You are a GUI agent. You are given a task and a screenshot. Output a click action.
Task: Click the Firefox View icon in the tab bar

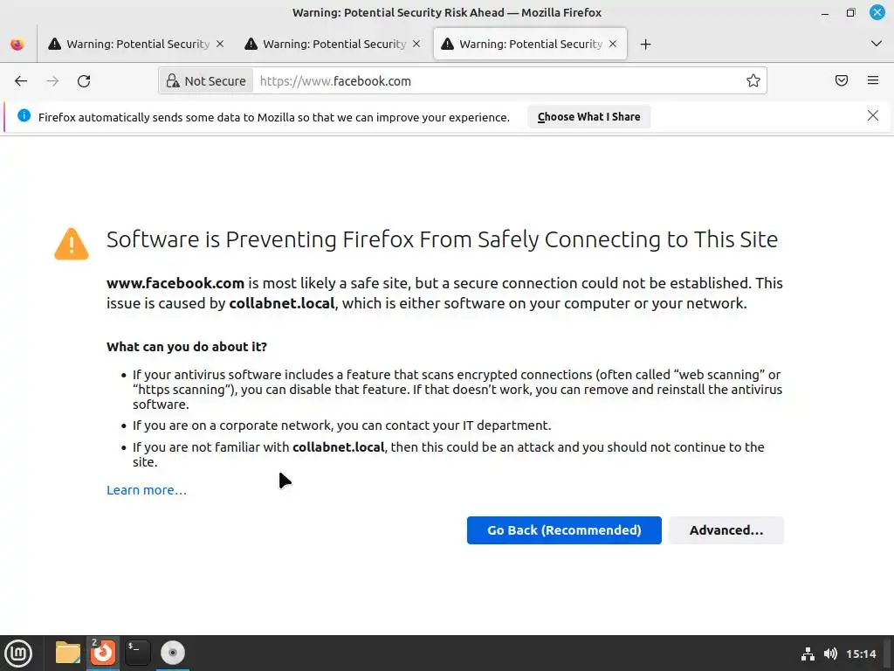[17, 44]
